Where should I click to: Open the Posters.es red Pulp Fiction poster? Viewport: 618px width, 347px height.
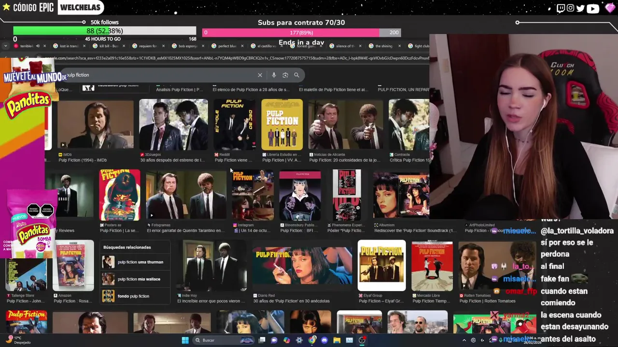coord(120,195)
